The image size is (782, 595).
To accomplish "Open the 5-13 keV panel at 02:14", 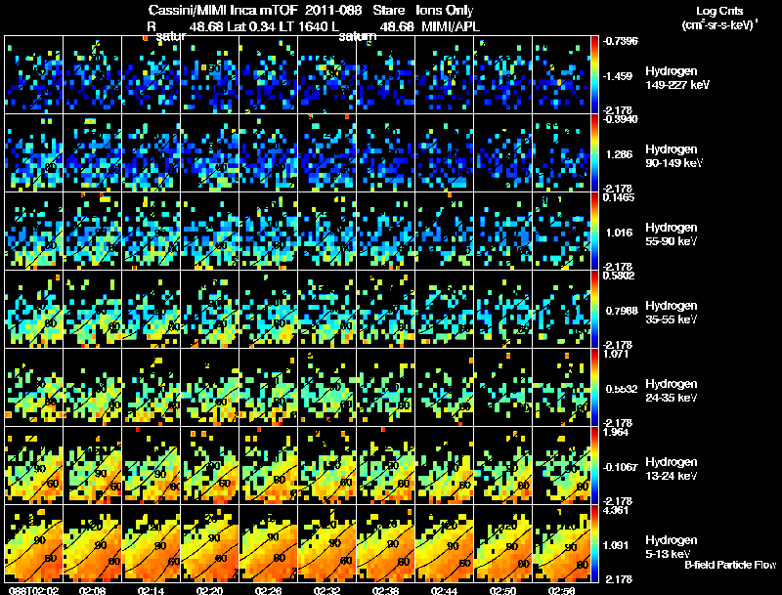I will [x=152, y=543].
